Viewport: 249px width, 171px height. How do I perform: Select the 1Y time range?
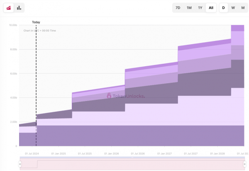[x=200, y=8]
